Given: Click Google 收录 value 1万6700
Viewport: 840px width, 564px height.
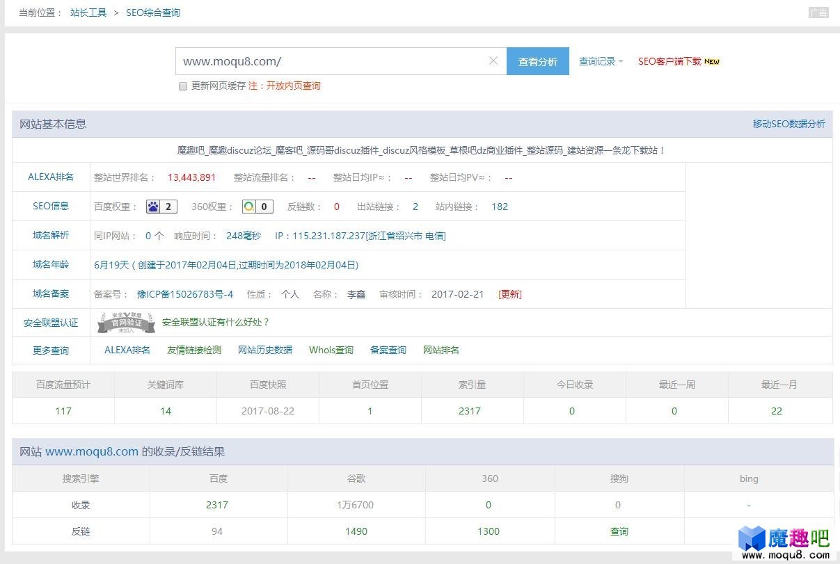Looking at the screenshot, I should coord(356,505).
